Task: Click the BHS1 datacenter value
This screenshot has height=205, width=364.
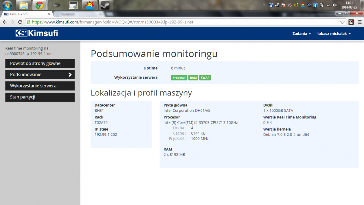Action: point(99,111)
